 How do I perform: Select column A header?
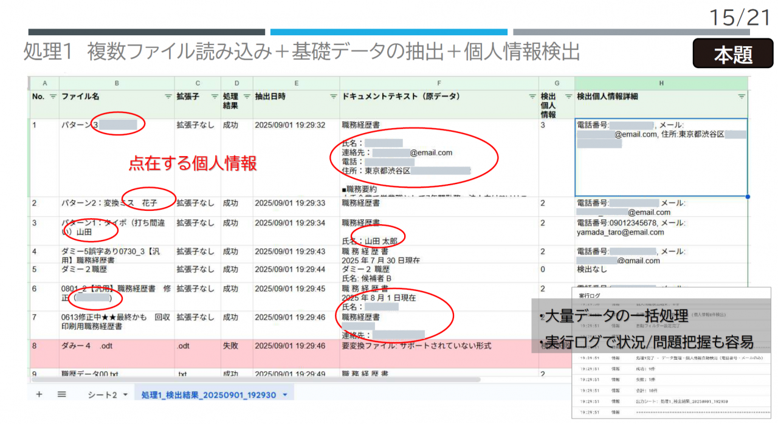[44, 83]
